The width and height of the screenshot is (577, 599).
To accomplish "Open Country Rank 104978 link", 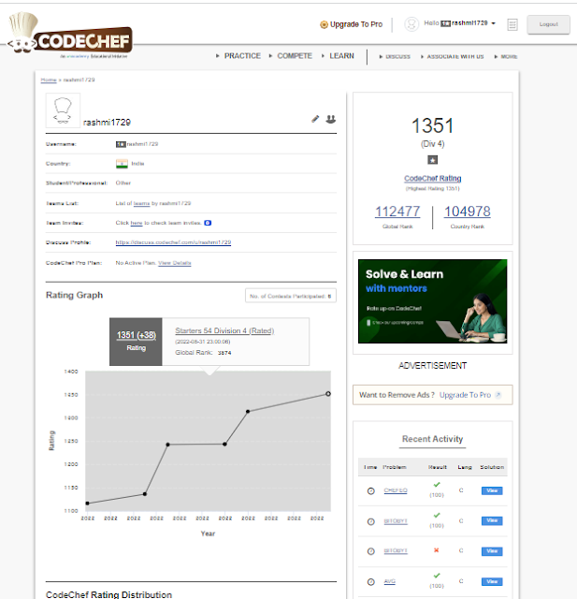I will [467, 212].
